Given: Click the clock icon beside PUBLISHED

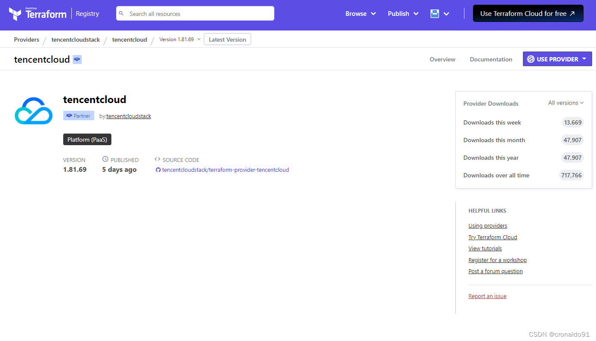Looking at the screenshot, I should click(105, 159).
